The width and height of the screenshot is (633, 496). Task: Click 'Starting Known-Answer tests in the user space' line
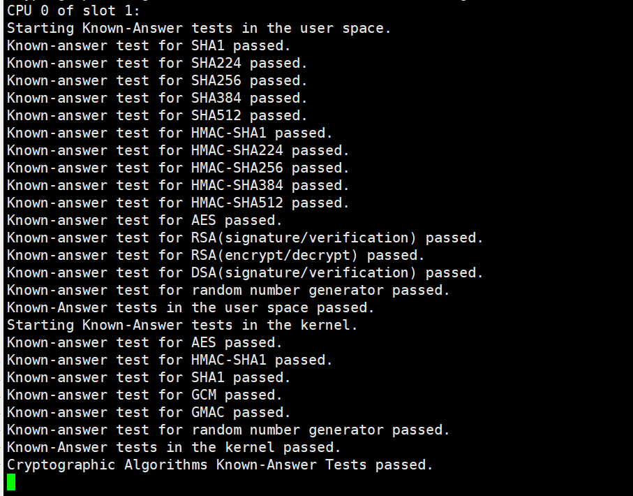[199, 28]
